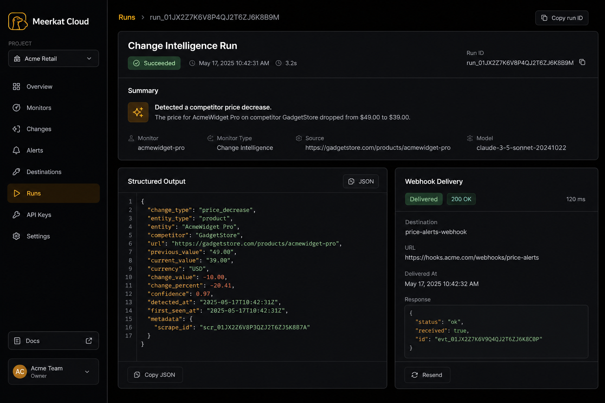Click the Meerkat Cloud logo icon
This screenshot has height=403, width=605.
[x=18, y=21]
